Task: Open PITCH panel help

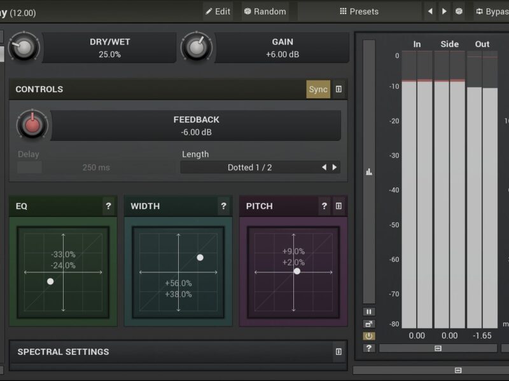Action: [x=324, y=206]
